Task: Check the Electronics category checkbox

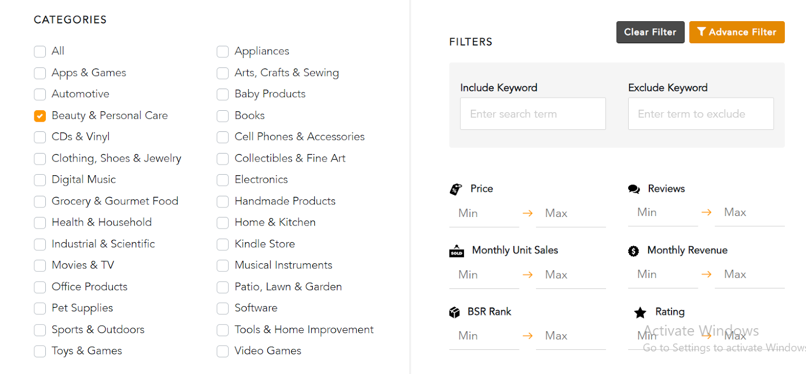Action: (x=223, y=180)
